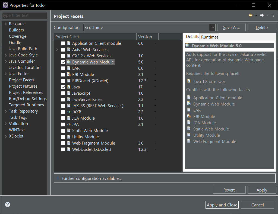Uncheck the Java facet checkbox

[x=63, y=87]
